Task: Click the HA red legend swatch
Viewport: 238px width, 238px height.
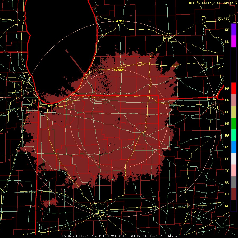Action: point(234,88)
